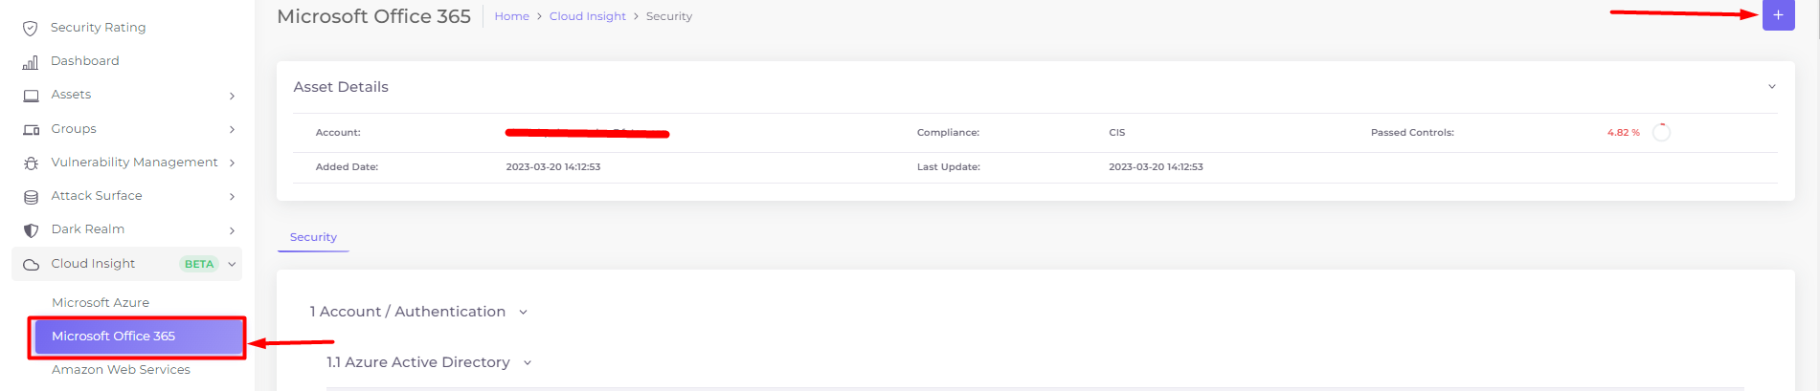
Task: Click the Added Date: label
Action: point(347,166)
